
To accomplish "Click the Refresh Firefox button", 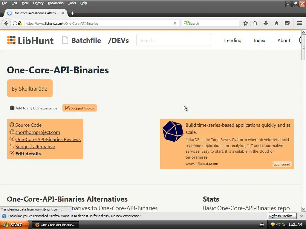I will (x=282, y=216).
